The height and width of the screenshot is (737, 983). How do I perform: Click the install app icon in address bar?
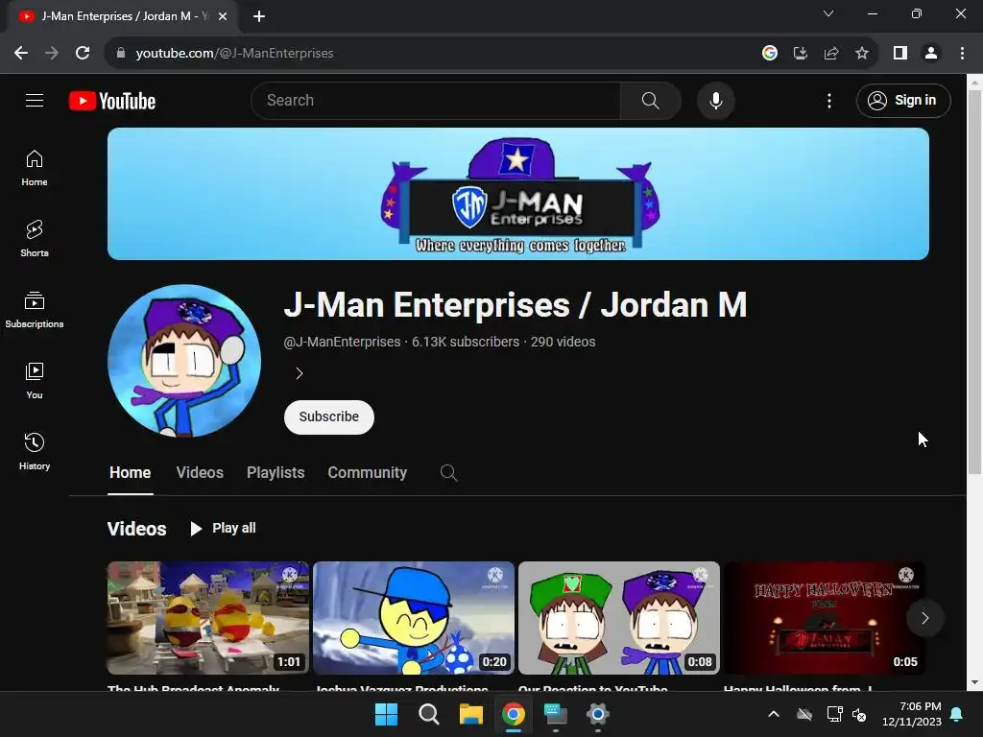(801, 54)
